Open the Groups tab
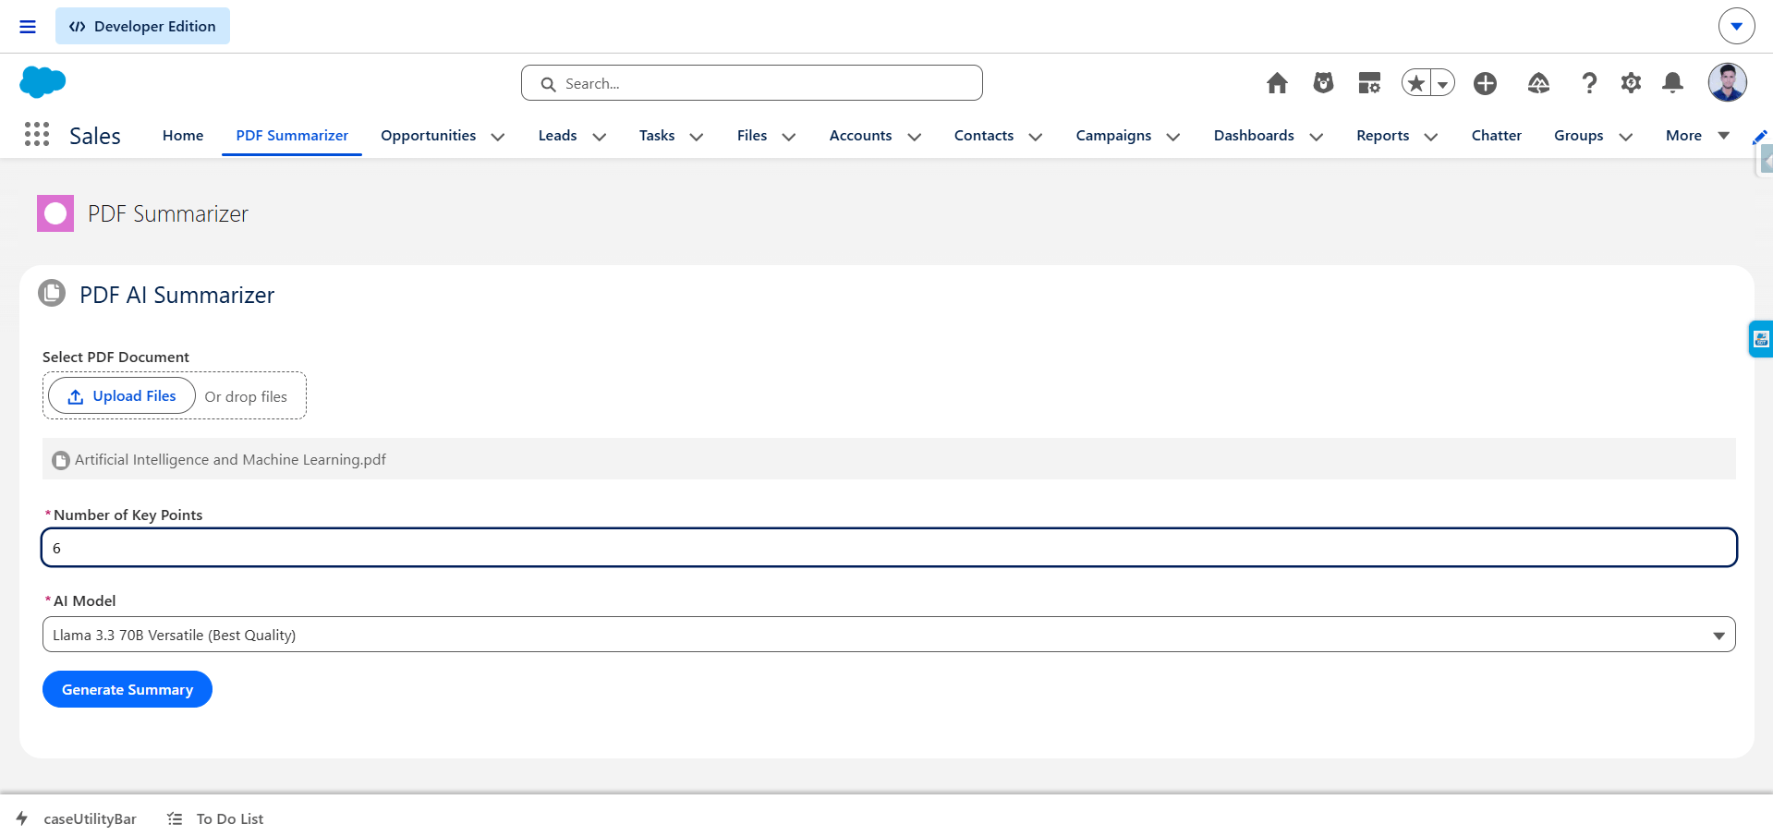The width and height of the screenshot is (1773, 836). [x=1579, y=136]
